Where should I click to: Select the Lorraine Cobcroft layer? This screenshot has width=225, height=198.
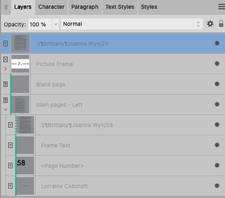tap(115, 186)
